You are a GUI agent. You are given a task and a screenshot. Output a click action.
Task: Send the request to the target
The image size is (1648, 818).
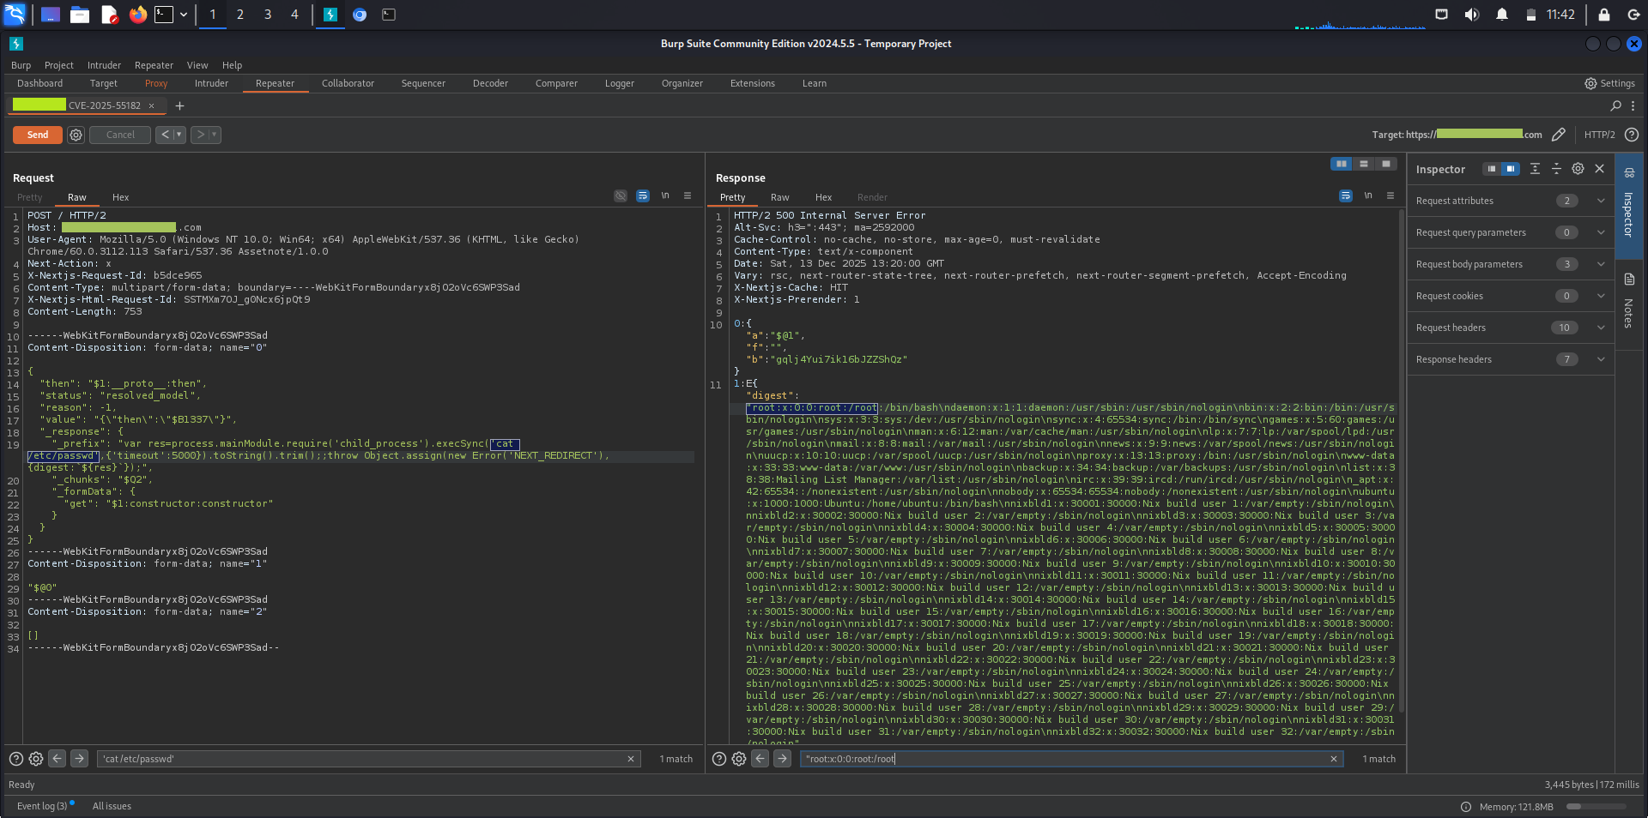(x=36, y=135)
